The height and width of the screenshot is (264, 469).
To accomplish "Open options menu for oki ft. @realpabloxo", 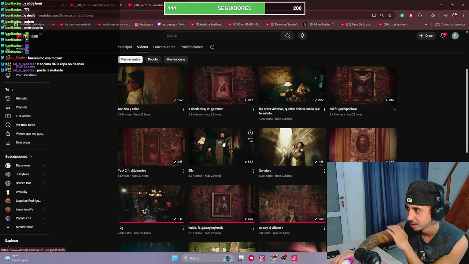I will point(395,109).
